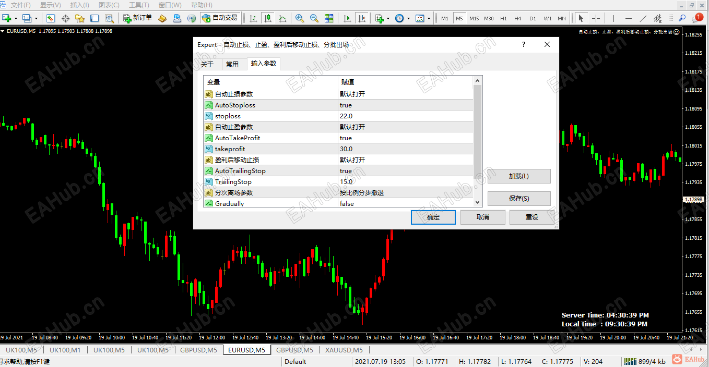The width and height of the screenshot is (709, 367).
Task: Select the M1 timeframe
Action: point(445,18)
